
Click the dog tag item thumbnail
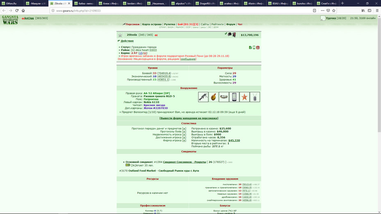(255, 97)
